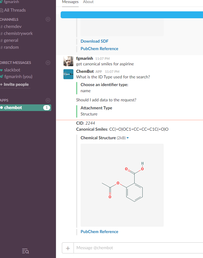
Task: Click the ChemBot avatar icon
Action: 68,74
